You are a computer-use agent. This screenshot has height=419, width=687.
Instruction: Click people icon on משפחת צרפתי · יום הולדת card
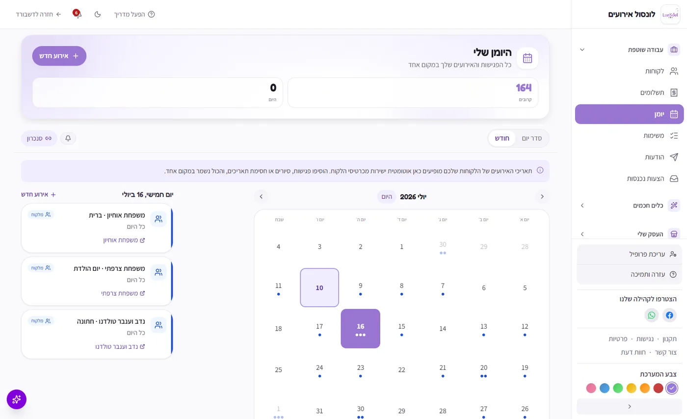[159, 272]
